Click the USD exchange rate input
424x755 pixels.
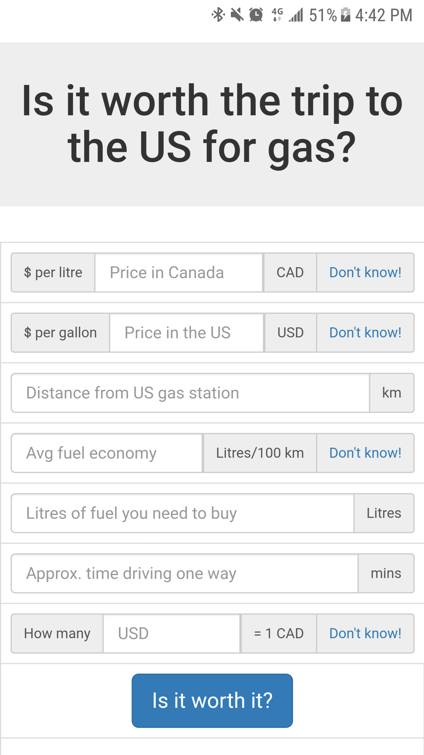coord(172,633)
